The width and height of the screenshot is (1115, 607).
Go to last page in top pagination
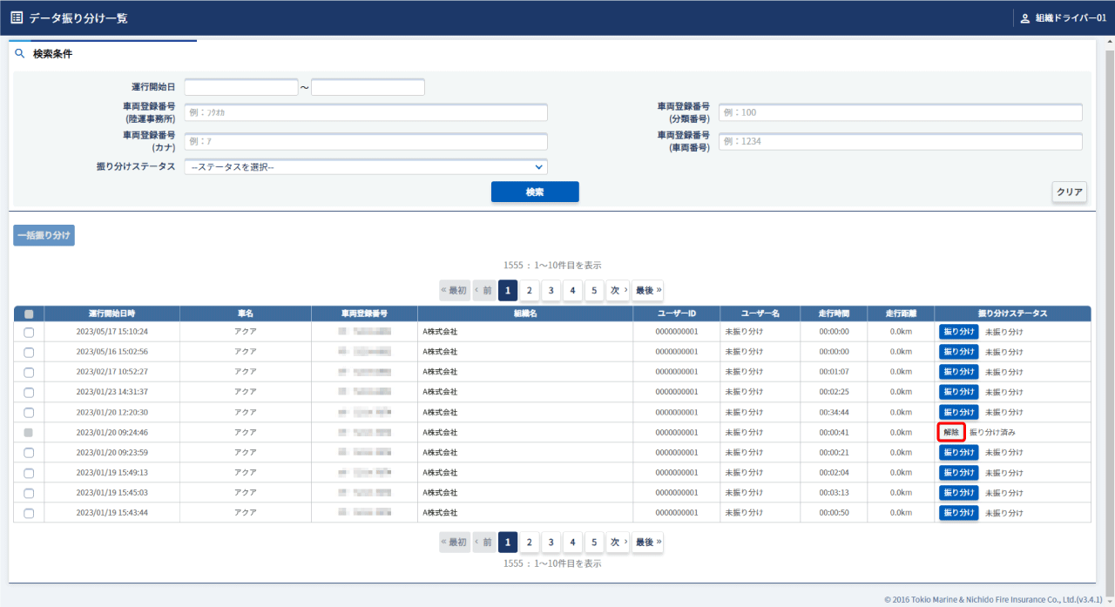[647, 290]
